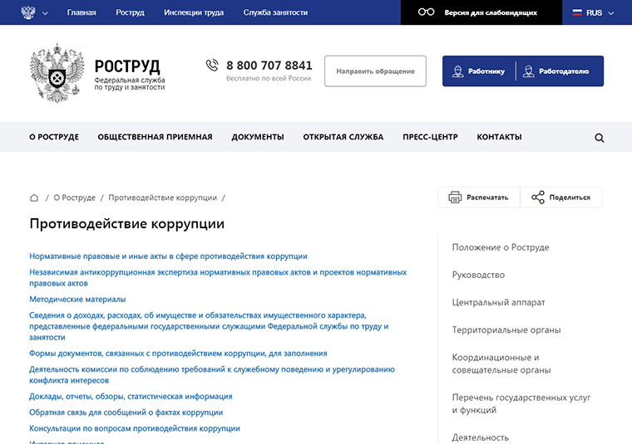Select the Работнику button

point(479,71)
